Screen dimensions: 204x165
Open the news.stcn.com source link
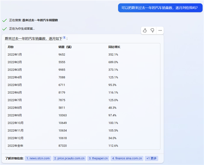point(38,158)
